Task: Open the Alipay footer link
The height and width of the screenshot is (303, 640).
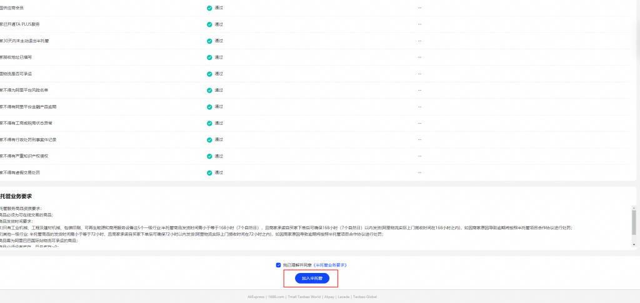Action: (x=329, y=297)
